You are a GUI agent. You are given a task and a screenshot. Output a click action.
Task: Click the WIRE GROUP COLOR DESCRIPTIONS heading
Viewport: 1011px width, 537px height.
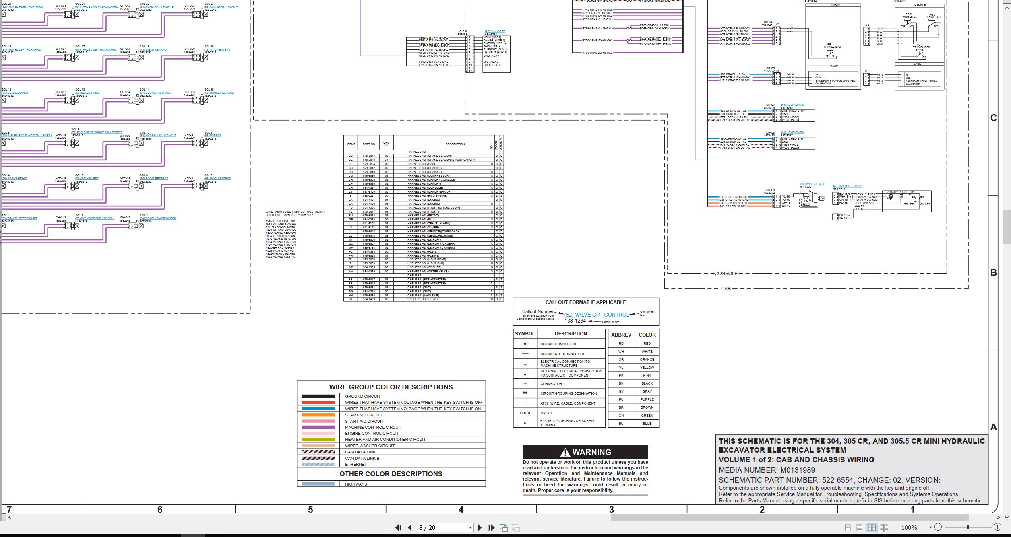click(391, 387)
